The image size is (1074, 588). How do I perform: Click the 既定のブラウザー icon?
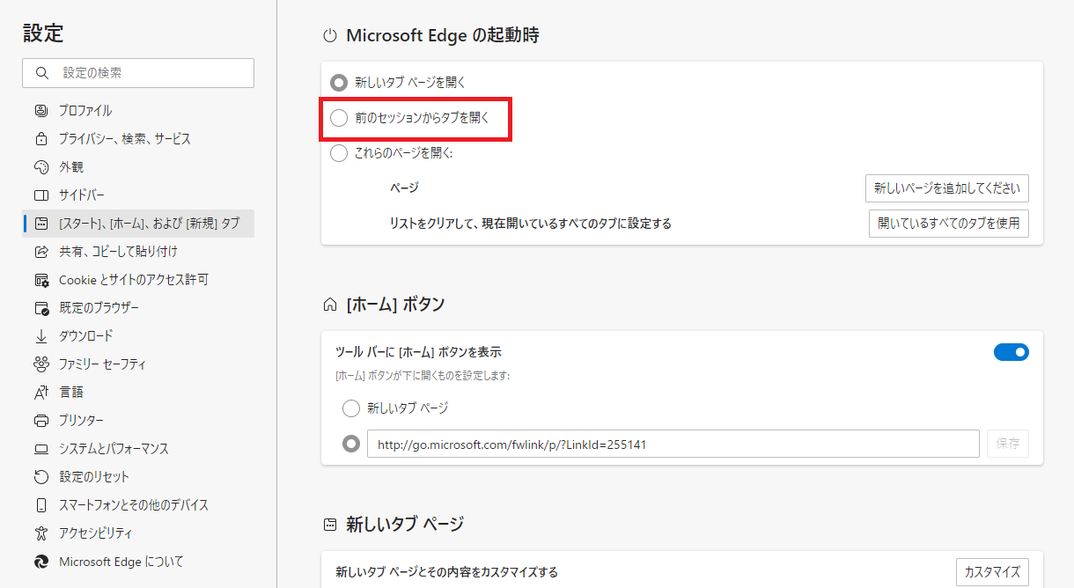[x=40, y=308]
